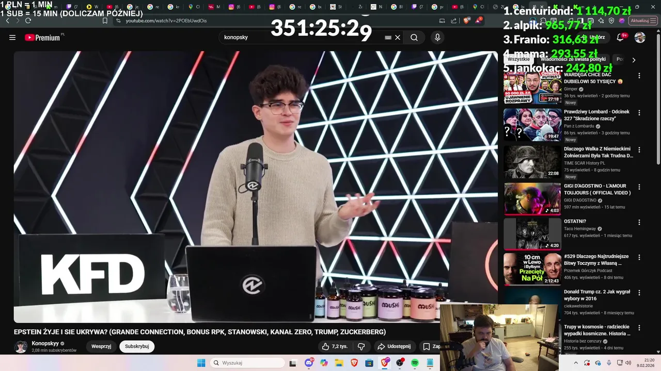Open the Konopskyy channel name link
Screen dimensions: 661x371
click(45, 343)
